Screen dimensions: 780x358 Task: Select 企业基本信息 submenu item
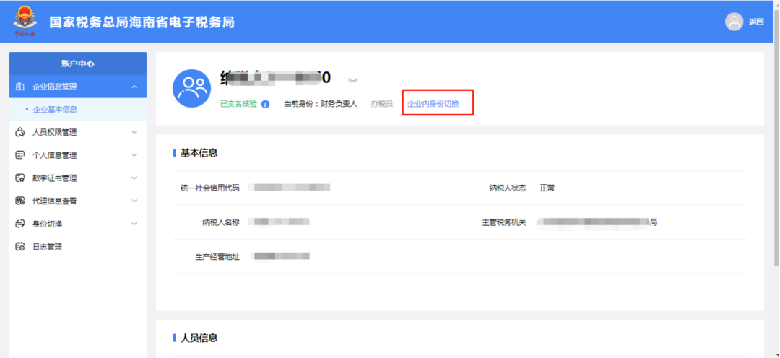click(x=55, y=110)
